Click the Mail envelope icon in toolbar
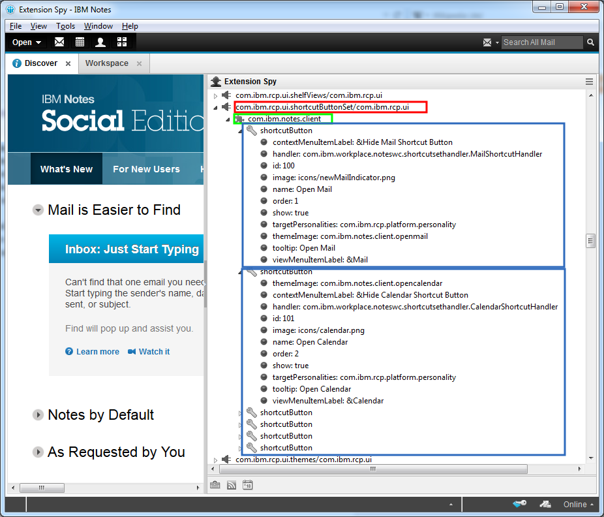This screenshot has height=517, width=604. pos(59,42)
